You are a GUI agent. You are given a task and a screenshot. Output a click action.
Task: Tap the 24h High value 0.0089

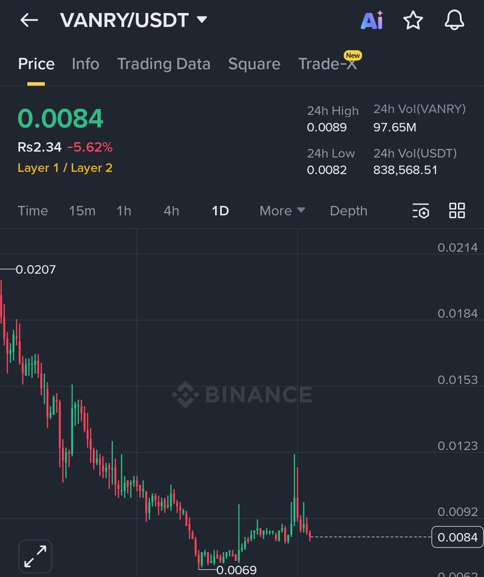pos(327,127)
